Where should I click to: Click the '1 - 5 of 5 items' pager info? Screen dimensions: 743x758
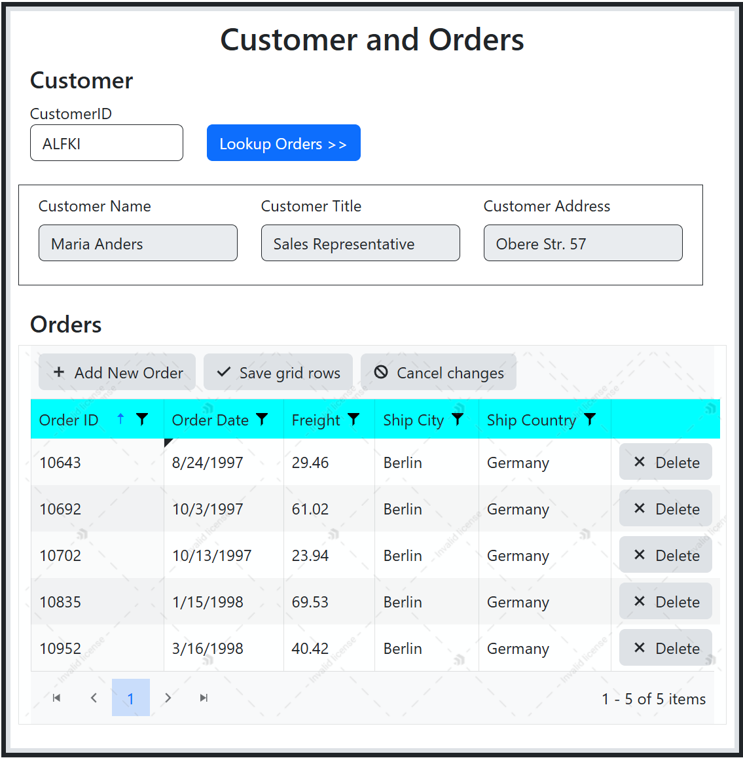[x=653, y=698]
